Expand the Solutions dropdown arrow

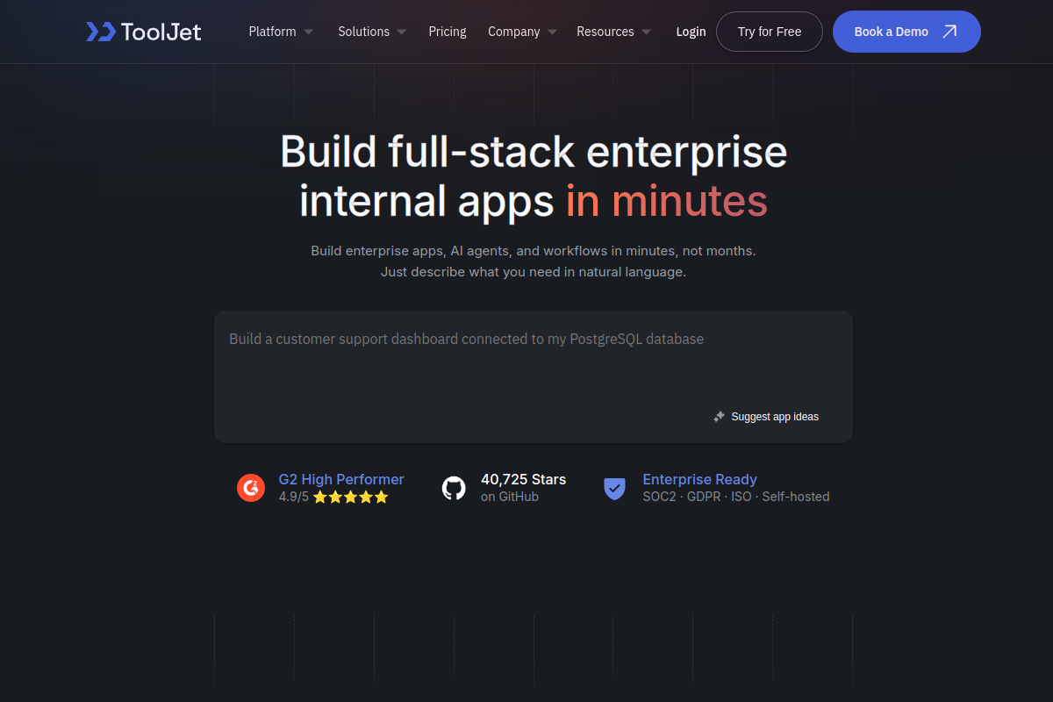click(x=401, y=32)
